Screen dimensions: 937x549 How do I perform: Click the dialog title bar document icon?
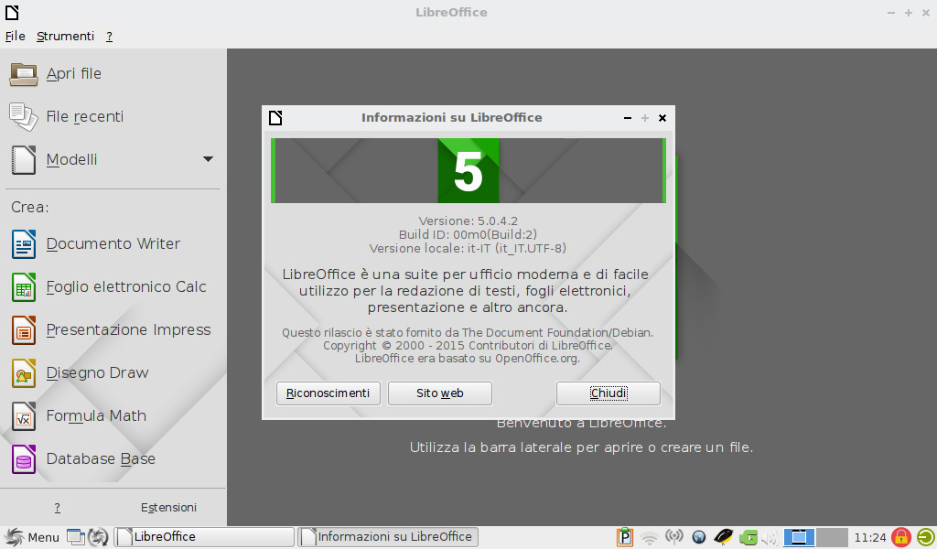click(275, 118)
